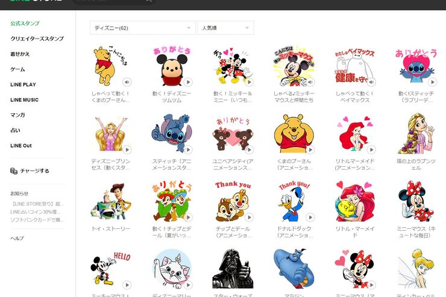Image resolution: width=446 pixels, height=297 pixels.
Task: Open Baymax 健康を守ります thumbnail
Action: 355,66
